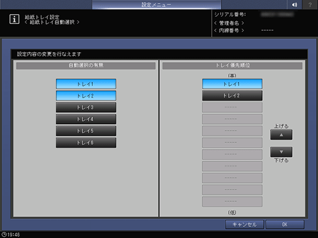Click the 給紙トレイ自動選択 breadcrumb text
This screenshot has height=238, width=318.
click(x=52, y=22)
